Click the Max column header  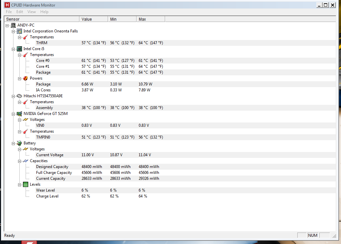151,19
